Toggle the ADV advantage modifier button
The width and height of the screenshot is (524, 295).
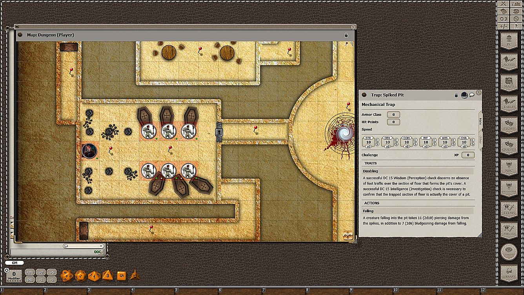[30, 272]
